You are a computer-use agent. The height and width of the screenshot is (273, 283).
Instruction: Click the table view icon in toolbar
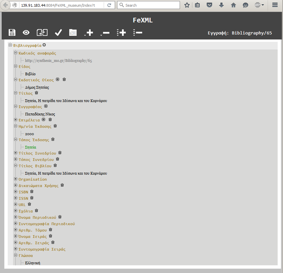(73, 32)
